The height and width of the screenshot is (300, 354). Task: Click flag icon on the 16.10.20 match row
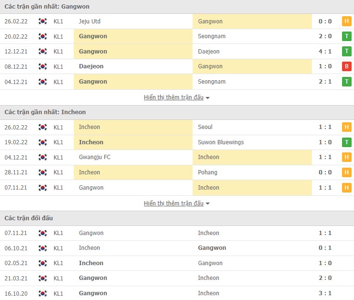pyautogui.click(x=43, y=293)
